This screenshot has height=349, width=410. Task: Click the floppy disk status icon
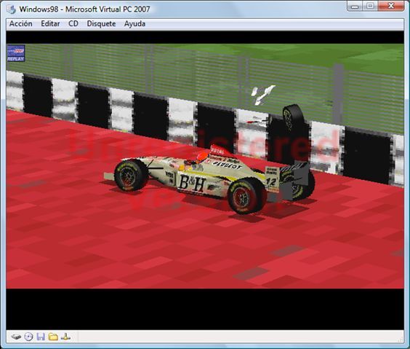coord(41,337)
